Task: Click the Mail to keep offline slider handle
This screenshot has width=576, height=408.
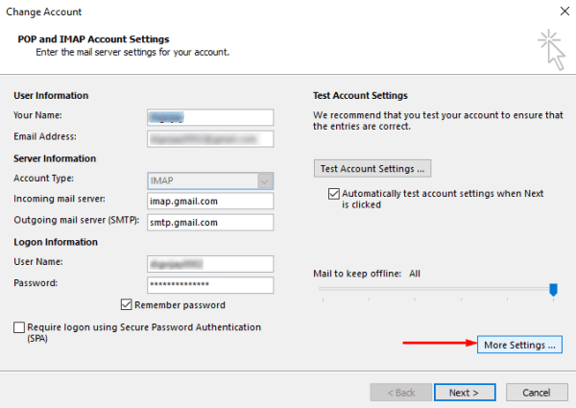Action: pos(553,289)
